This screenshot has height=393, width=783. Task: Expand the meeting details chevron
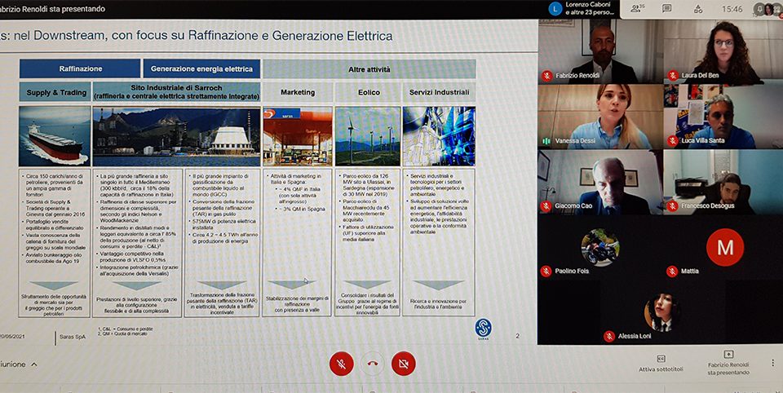click(34, 364)
